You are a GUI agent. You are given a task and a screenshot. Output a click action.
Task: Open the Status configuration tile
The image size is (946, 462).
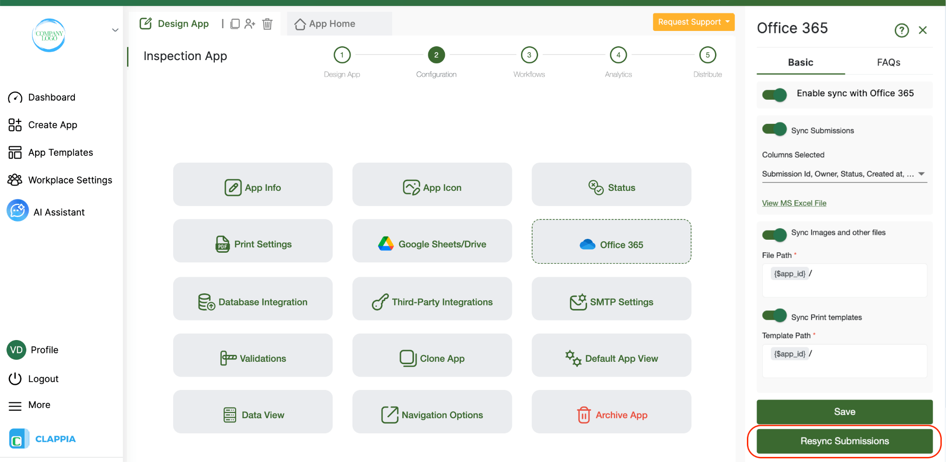pyautogui.click(x=611, y=184)
